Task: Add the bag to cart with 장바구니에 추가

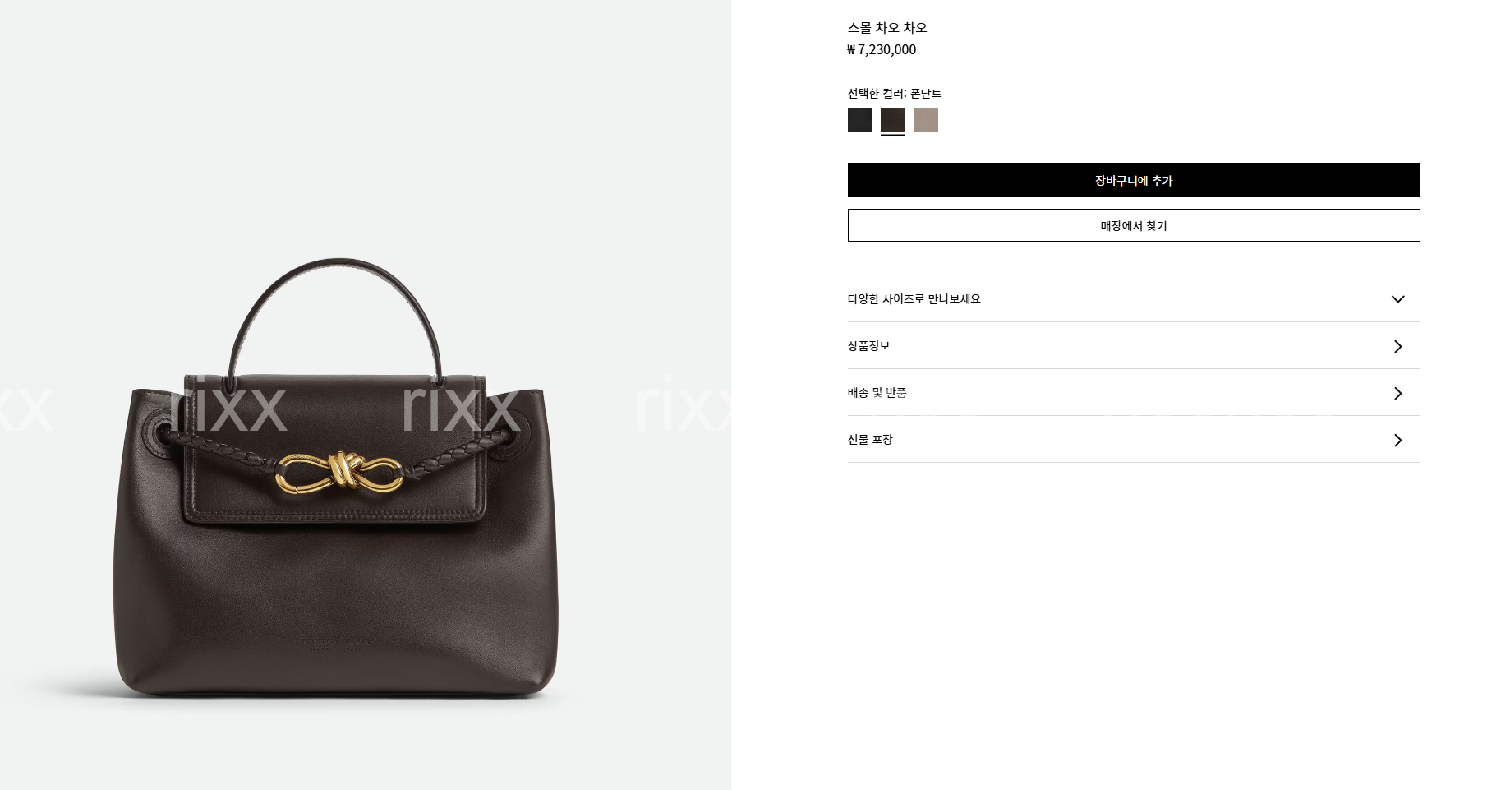Action: pyautogui.click(x=1134, y=180)
